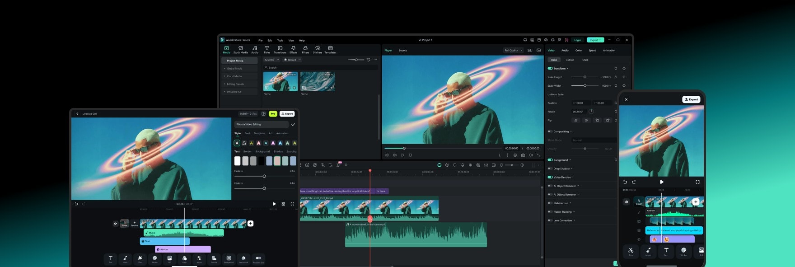Image resolution: width=795 pixels, height=267 pixels.
Task: Turn off the Video Denoise switch
Action: [x=550, y=177]
